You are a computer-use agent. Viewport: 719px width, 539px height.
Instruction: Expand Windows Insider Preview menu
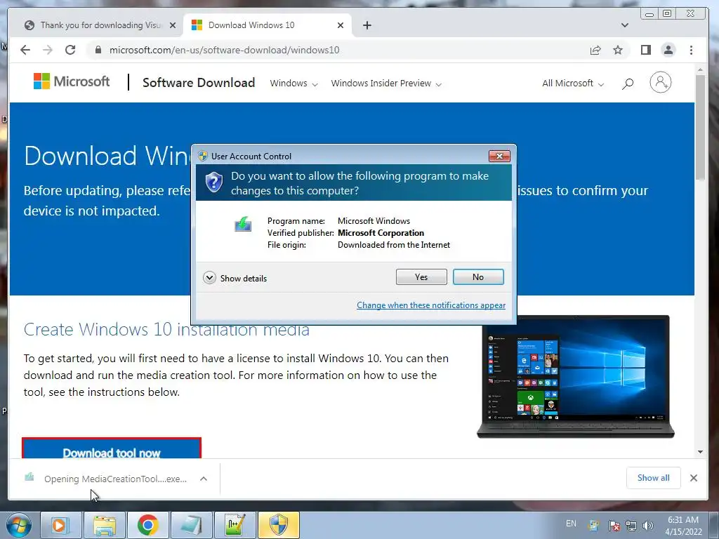(x=386, y=84)
